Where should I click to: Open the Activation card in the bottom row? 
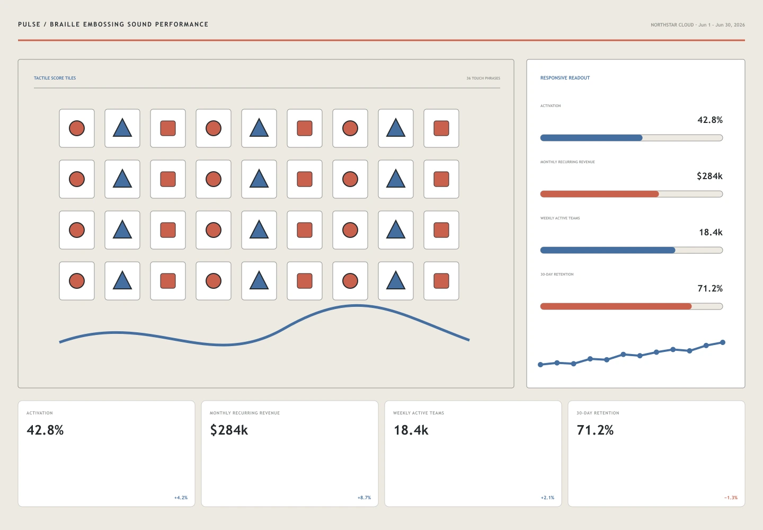(107, 454)
